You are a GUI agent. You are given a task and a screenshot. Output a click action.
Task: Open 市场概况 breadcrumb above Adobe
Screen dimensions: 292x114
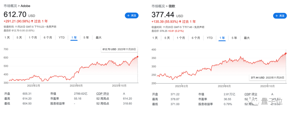tap(10, 6)
